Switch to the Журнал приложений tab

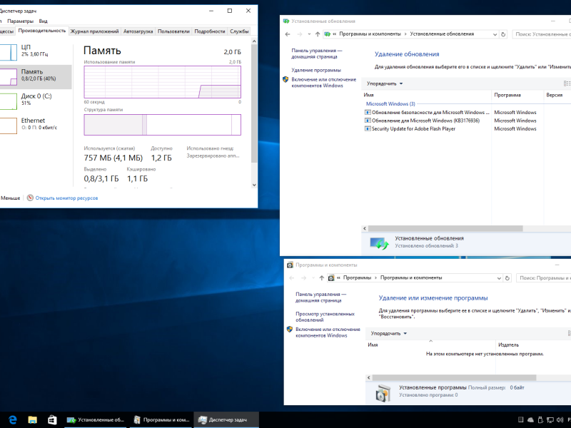click(95, 31)
